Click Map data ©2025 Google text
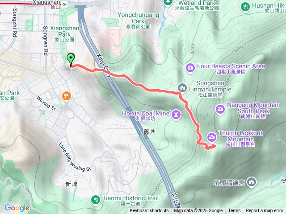Screen dimensions: 286x214 (x=198, y=211)
